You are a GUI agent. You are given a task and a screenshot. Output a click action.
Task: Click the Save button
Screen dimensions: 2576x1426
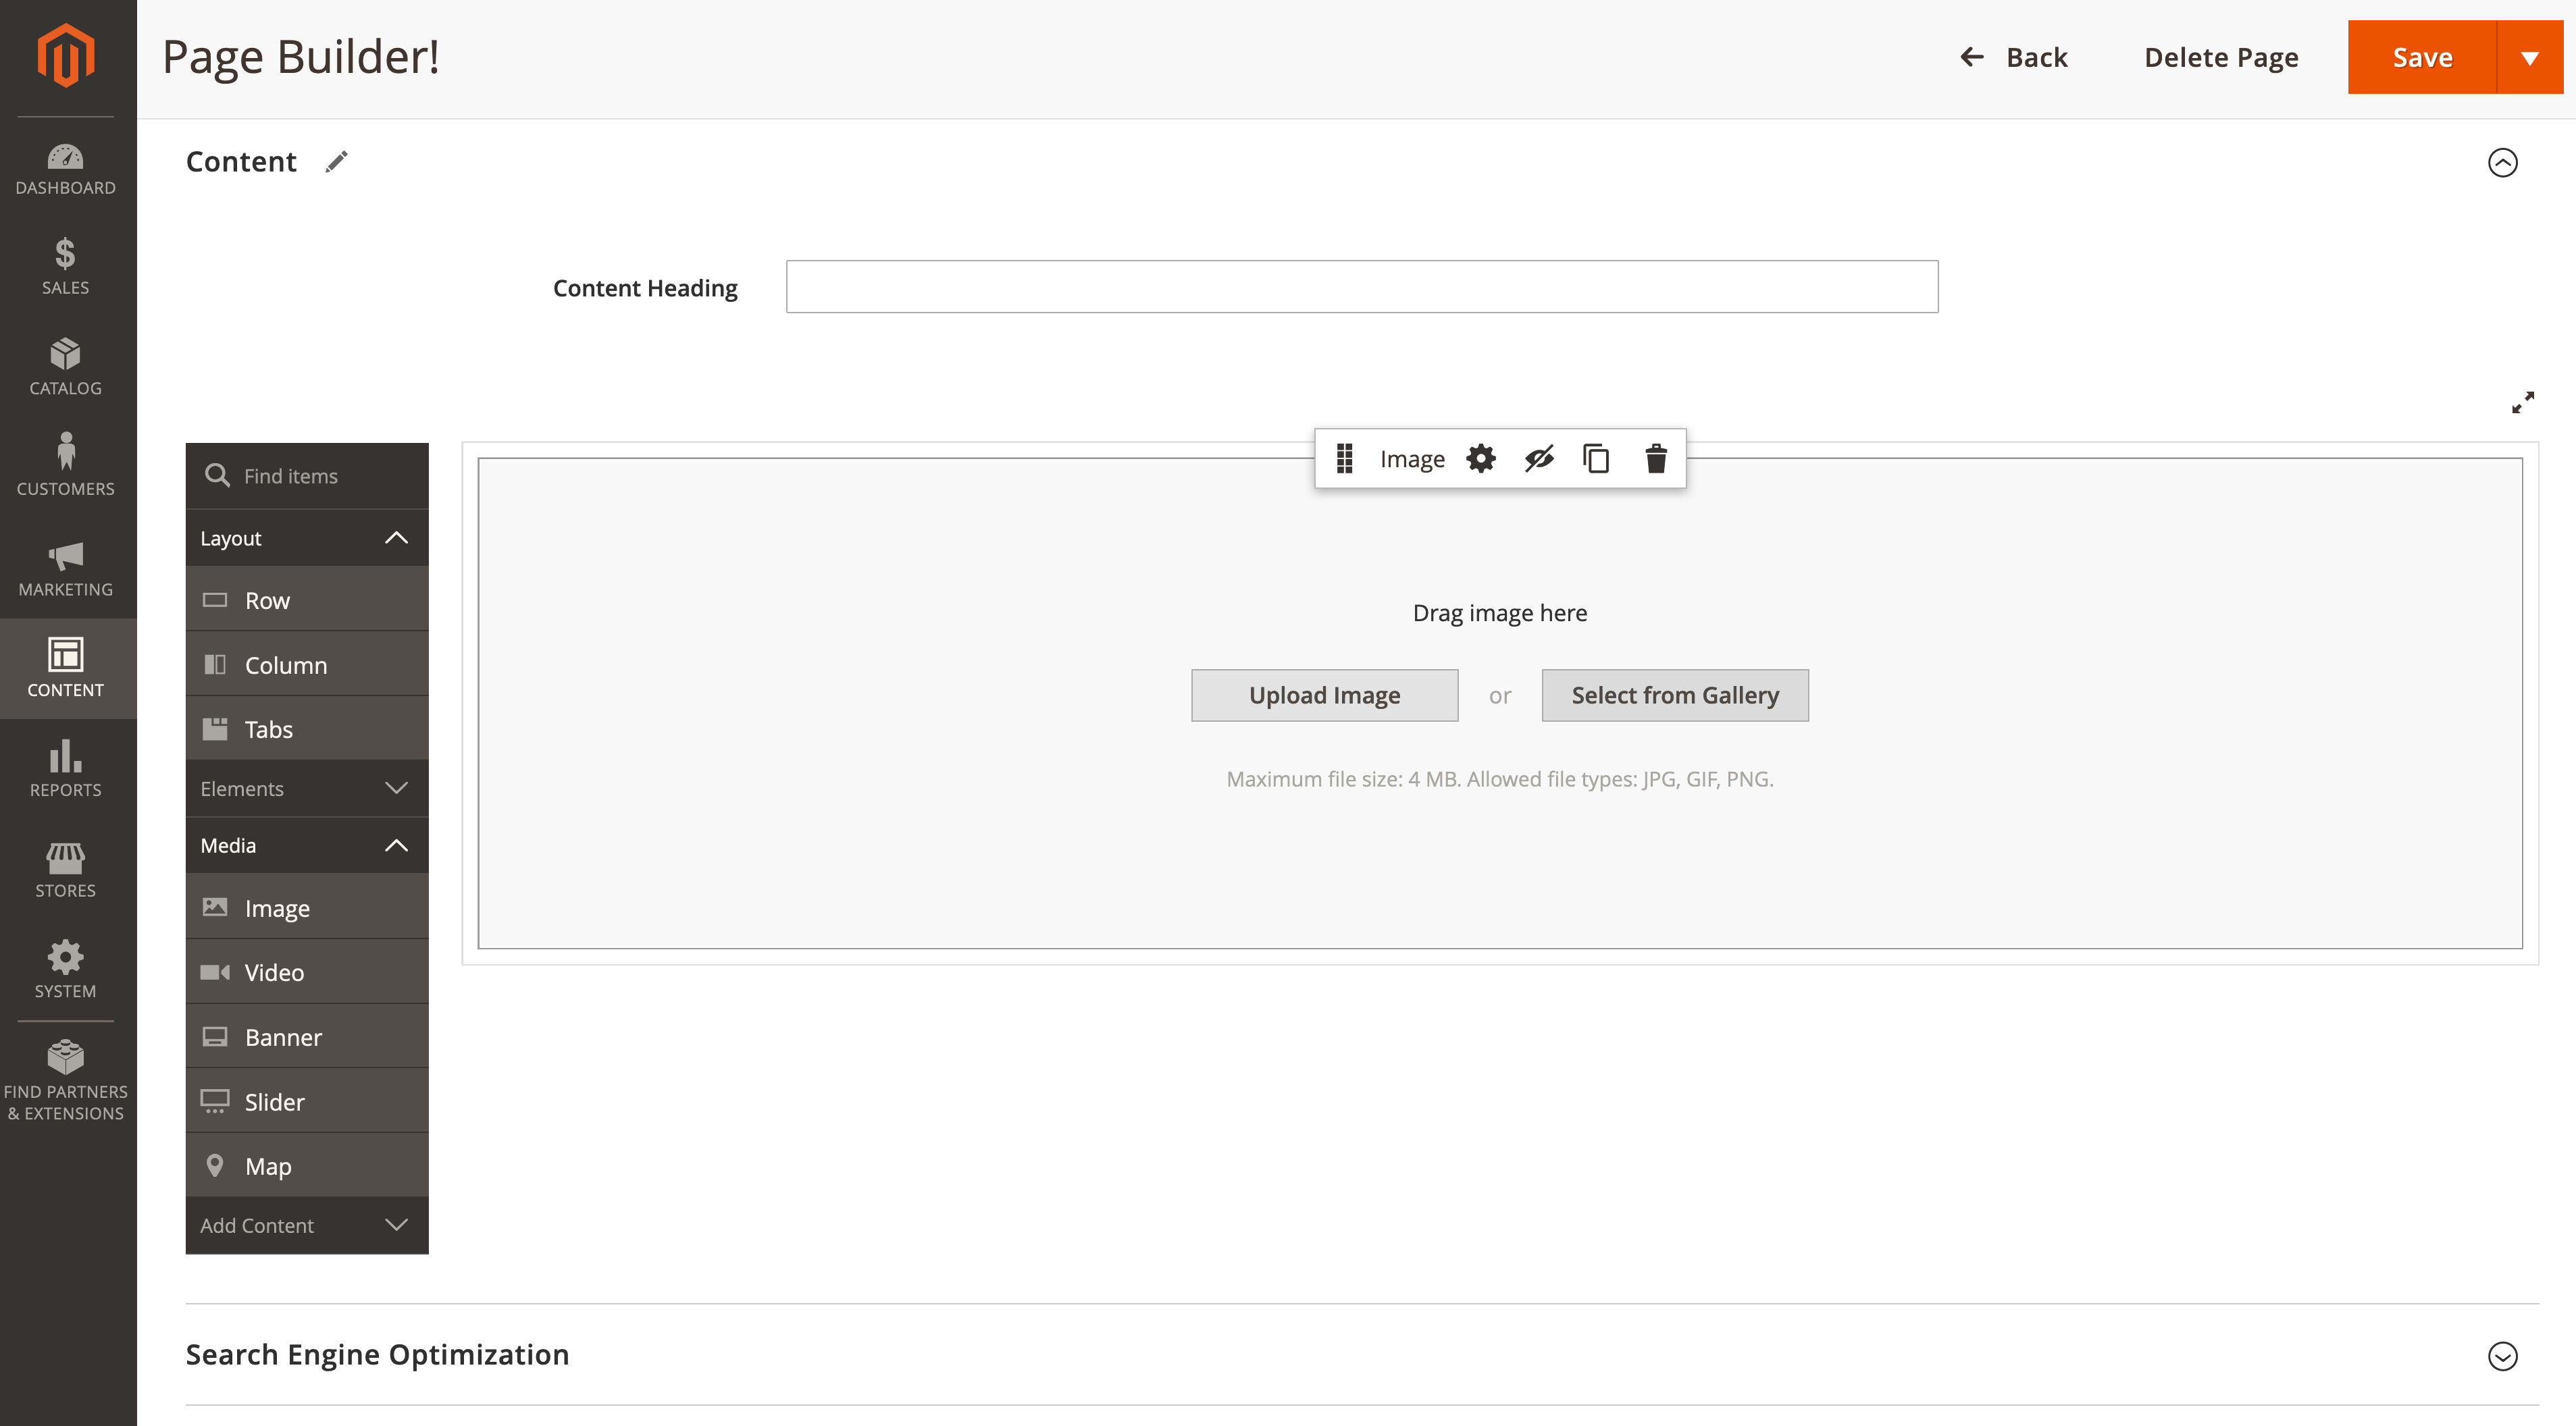click(2422, 57)
